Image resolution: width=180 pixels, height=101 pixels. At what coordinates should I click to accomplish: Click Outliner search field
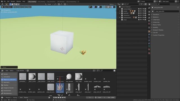(132, 4)
